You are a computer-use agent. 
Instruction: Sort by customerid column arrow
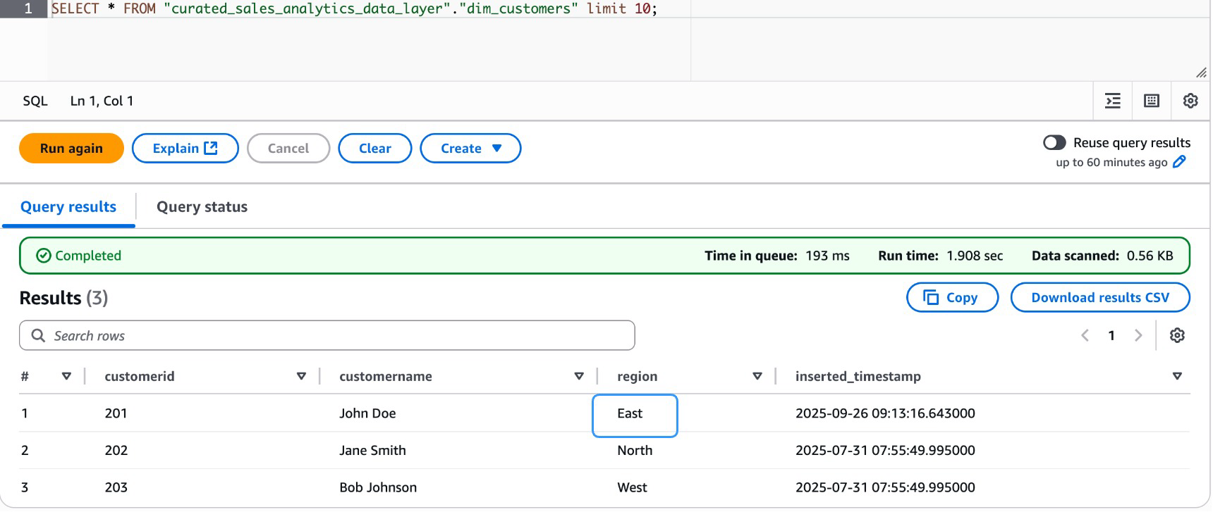click(301, 376)
